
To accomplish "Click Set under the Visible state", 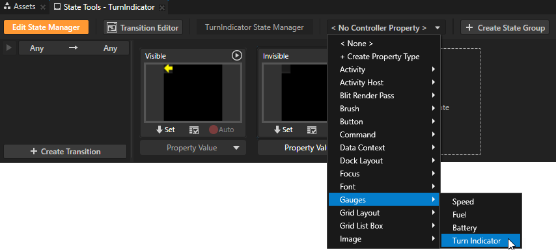I will point(165,130).
